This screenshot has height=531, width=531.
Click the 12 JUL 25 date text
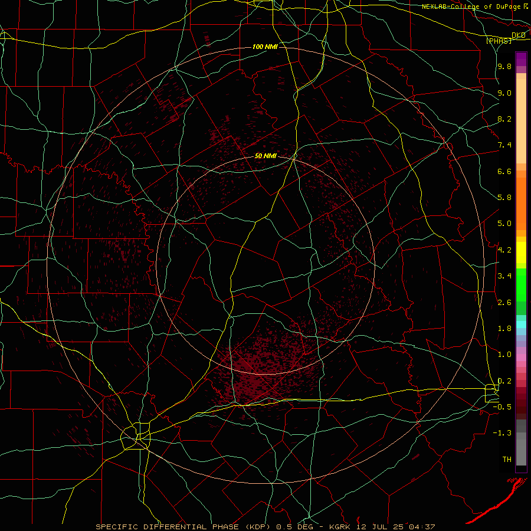click(379, 527)
